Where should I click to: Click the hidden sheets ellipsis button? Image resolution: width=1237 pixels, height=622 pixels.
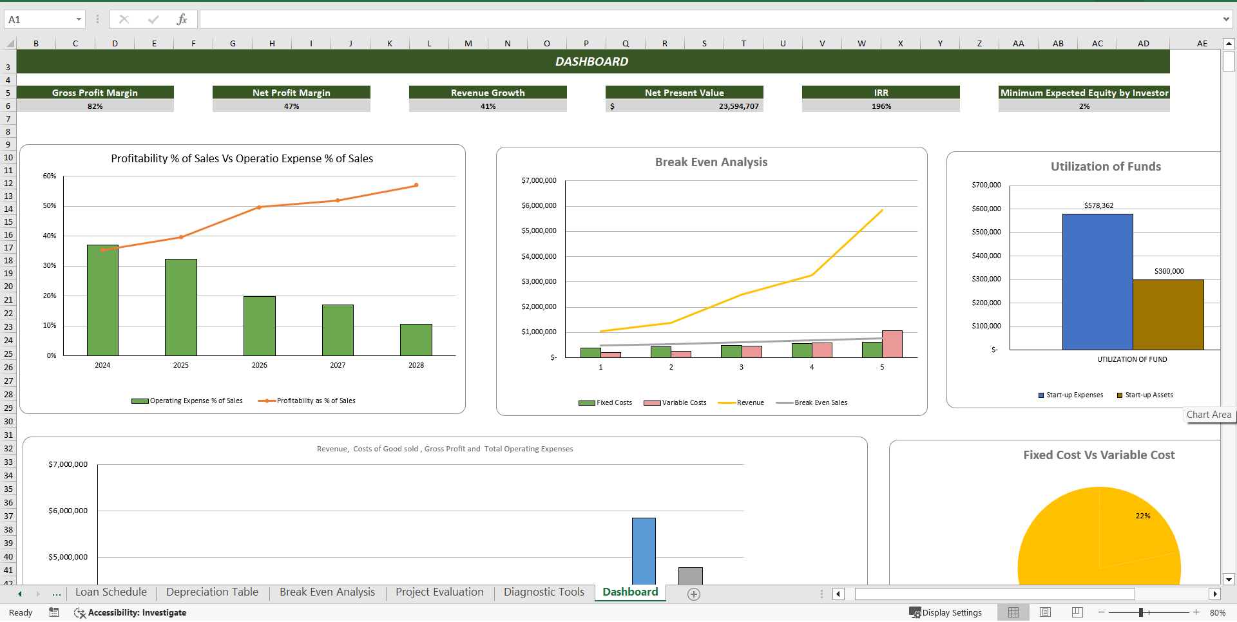pyautogui.click(x=57, y=594)
